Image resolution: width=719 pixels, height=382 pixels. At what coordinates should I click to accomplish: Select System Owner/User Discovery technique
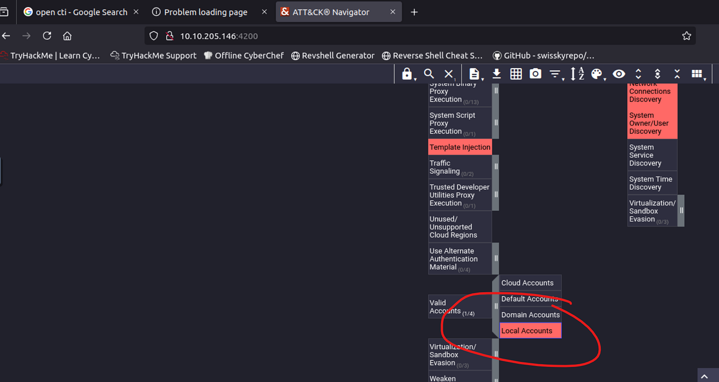tap(652, 123)
